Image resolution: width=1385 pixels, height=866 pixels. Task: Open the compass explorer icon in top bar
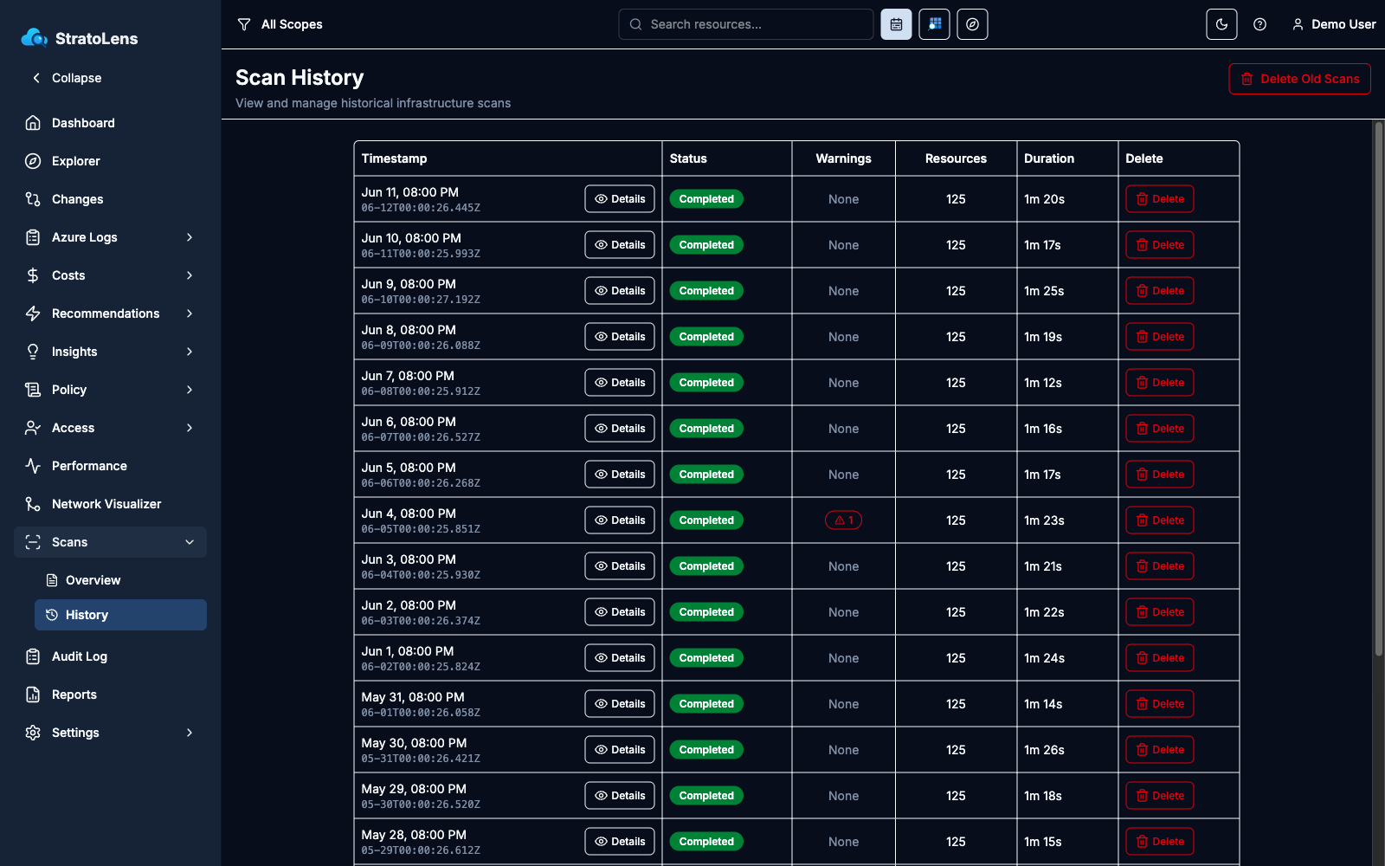(x=972, y=24)
